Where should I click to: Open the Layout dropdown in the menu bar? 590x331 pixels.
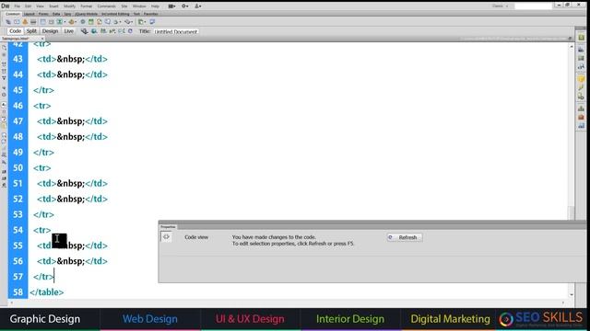point(172,6)
